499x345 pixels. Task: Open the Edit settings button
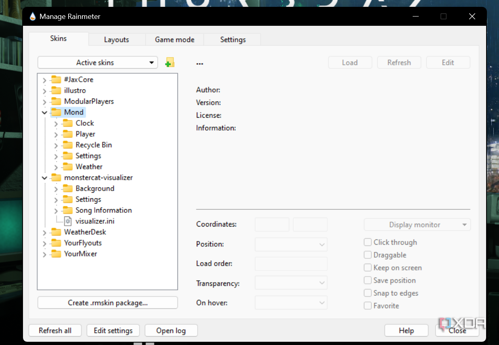click(x=113, y=330)
